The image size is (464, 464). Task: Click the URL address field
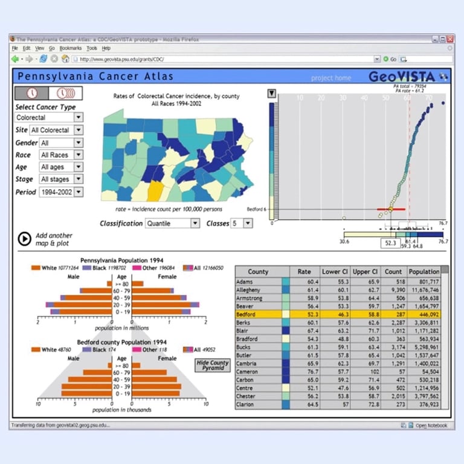point(225,59)
